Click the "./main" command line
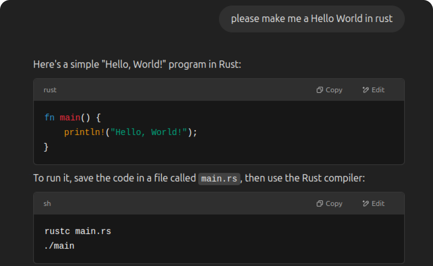433x266 pixels. coord(59,246)
